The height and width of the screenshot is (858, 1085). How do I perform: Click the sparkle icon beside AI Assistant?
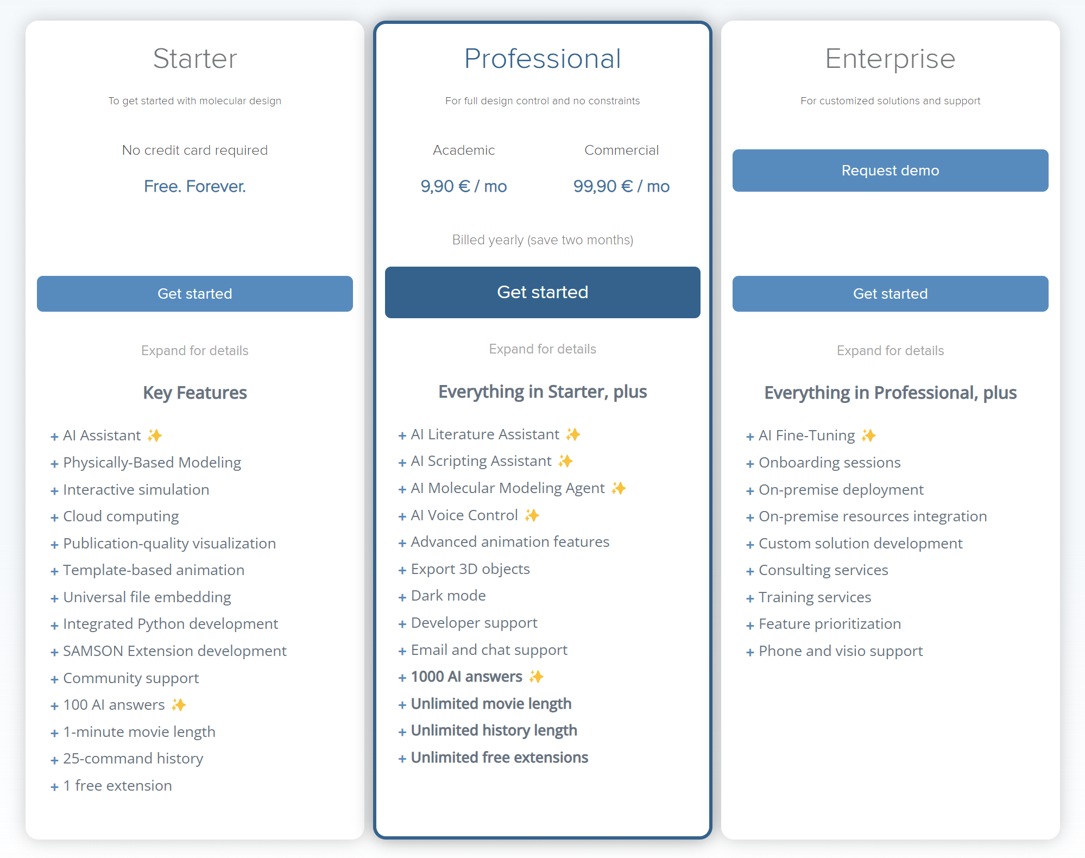click(155, 436)
